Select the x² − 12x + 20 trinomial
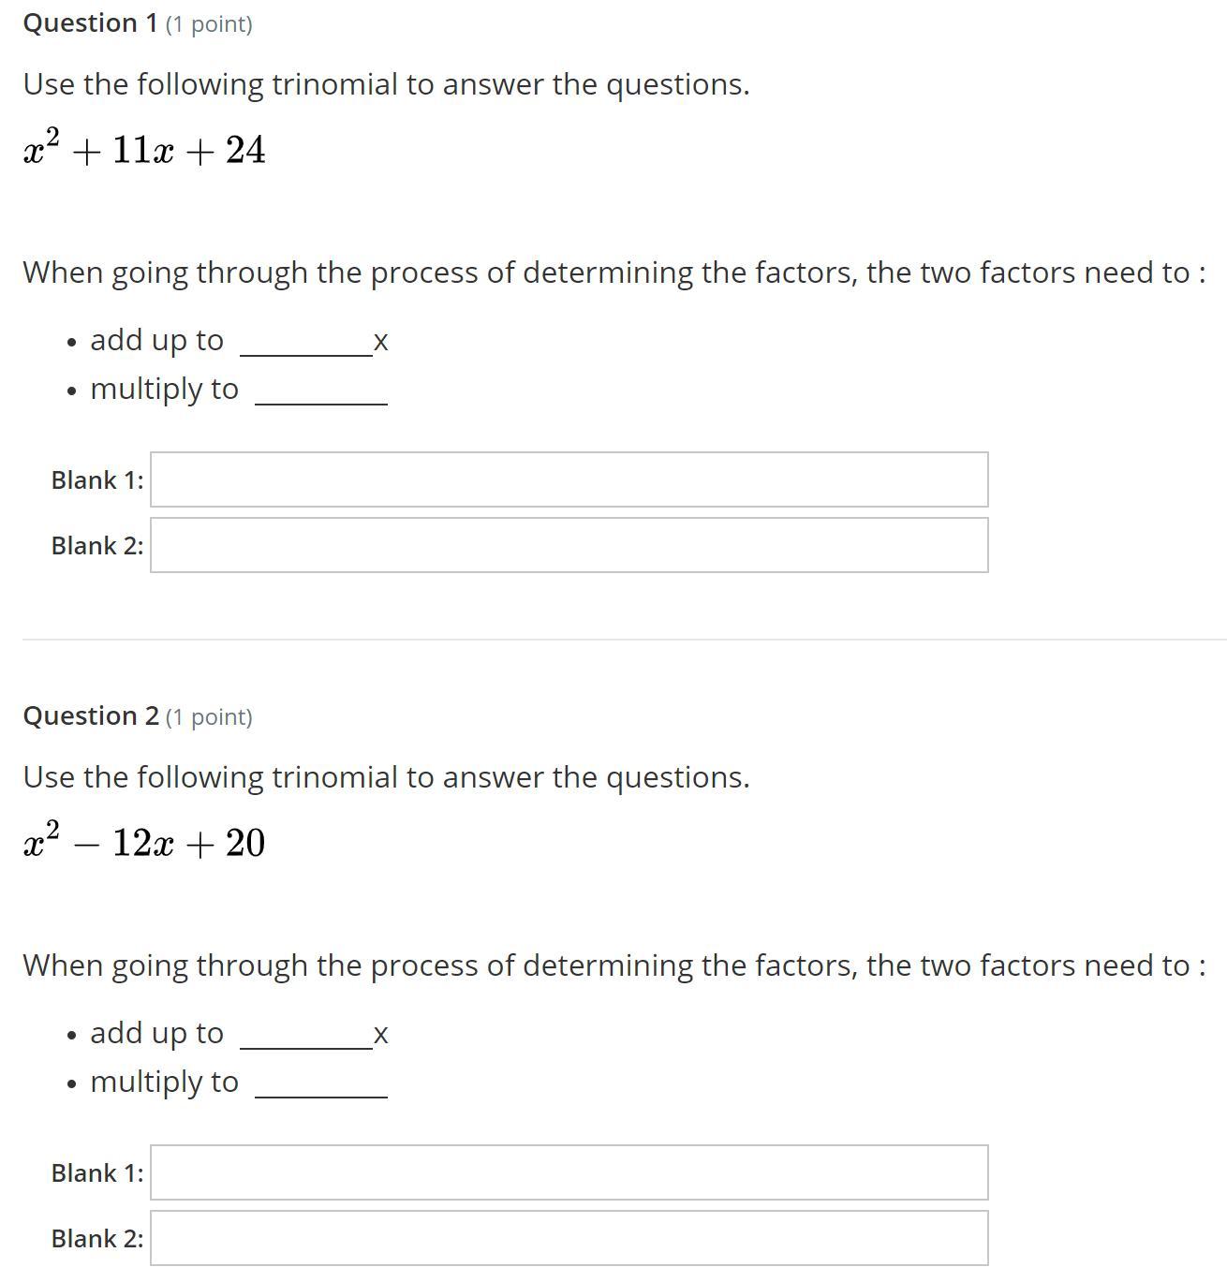1227x1282 pixels. coord(144,843)
